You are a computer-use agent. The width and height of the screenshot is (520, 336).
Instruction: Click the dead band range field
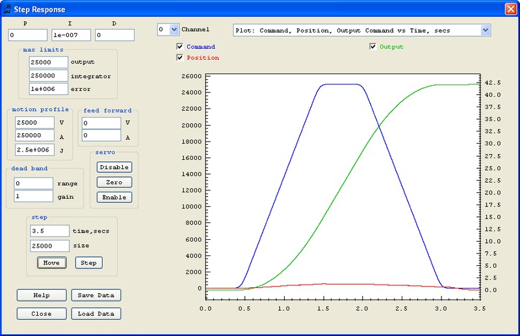[x=33, y=184]
